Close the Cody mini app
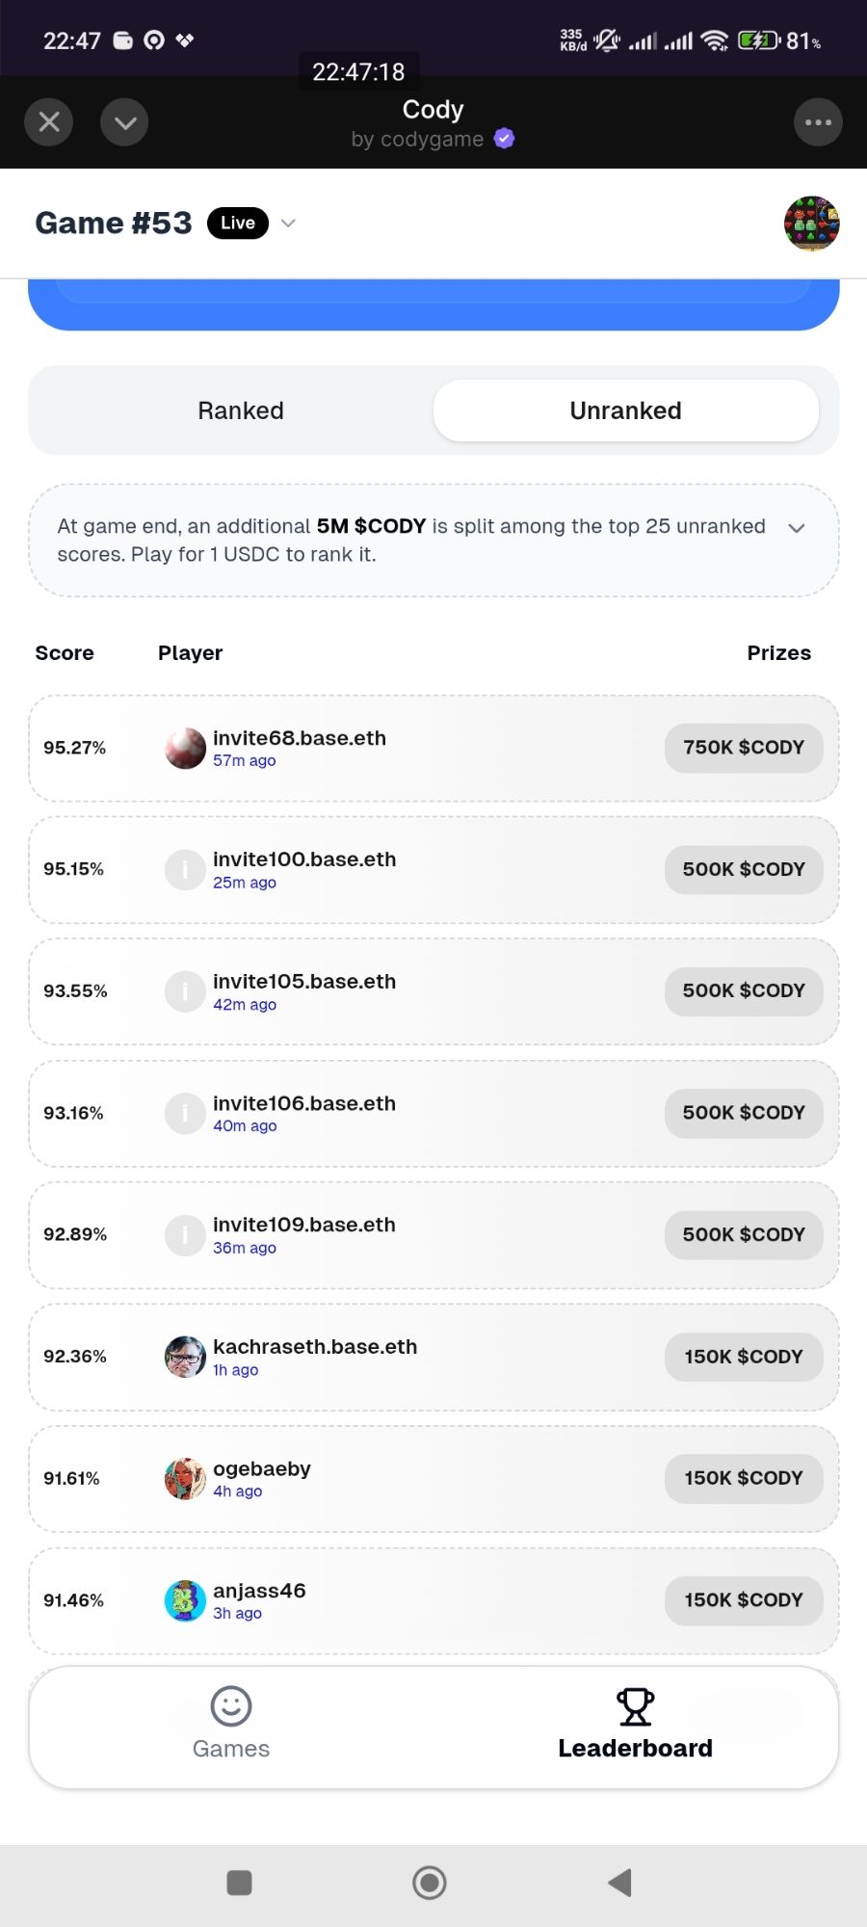 (49, 122)
